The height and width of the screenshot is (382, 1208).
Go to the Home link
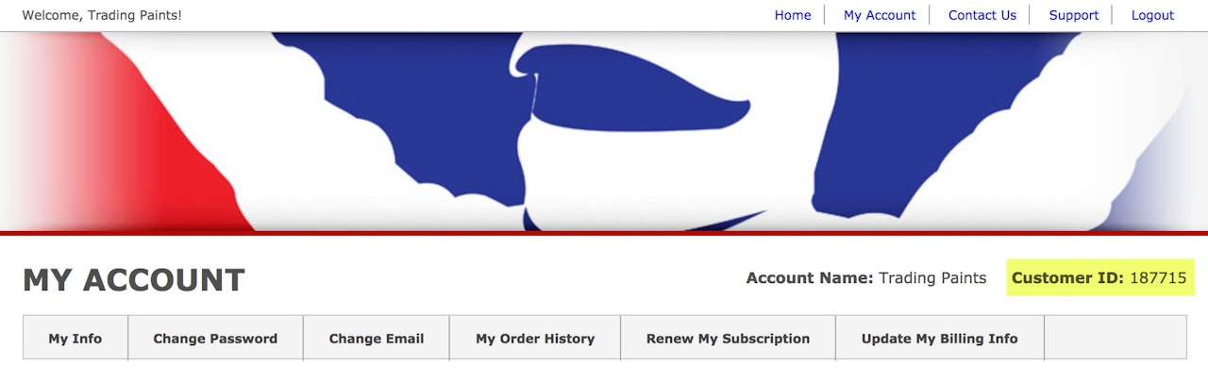(793, 15)
